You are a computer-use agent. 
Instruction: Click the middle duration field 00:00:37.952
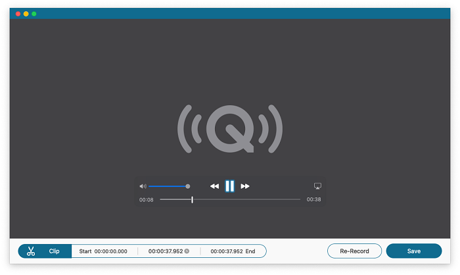tap(165, 251)
